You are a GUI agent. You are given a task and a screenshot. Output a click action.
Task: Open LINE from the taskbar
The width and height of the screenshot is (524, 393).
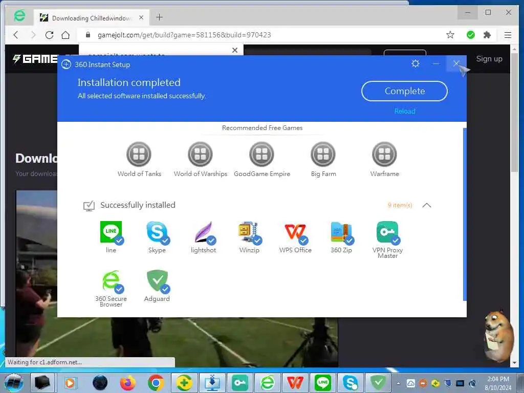tap(323, 383)
